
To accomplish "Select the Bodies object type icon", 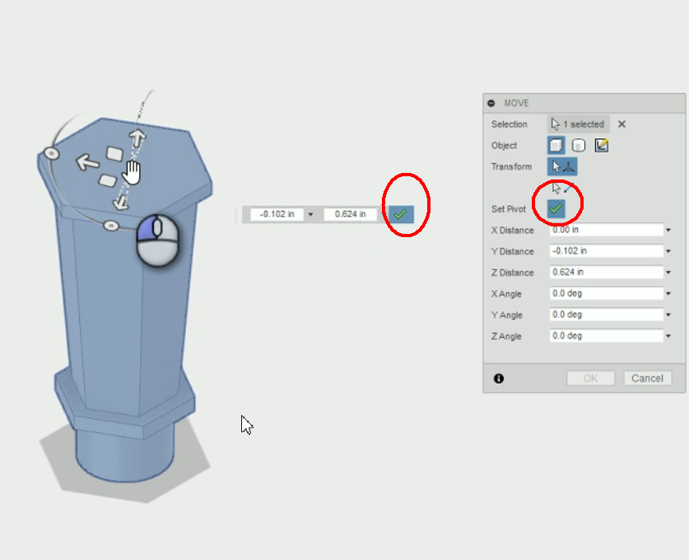I will (x=556, y=145).
